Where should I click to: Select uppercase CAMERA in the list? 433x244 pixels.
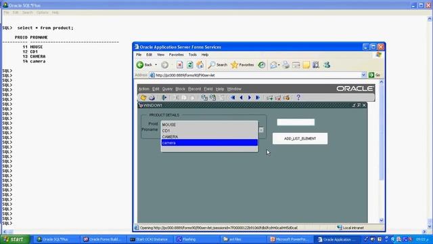209,137
